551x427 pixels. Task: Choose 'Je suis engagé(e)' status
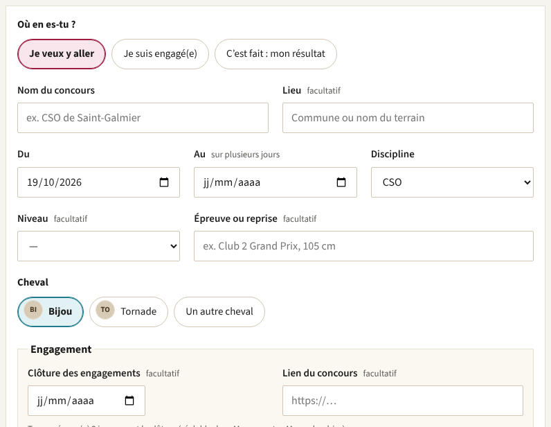[160, 54]
